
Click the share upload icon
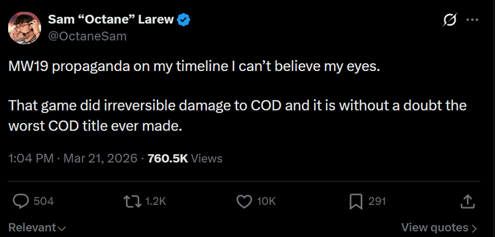click(467, 202)
